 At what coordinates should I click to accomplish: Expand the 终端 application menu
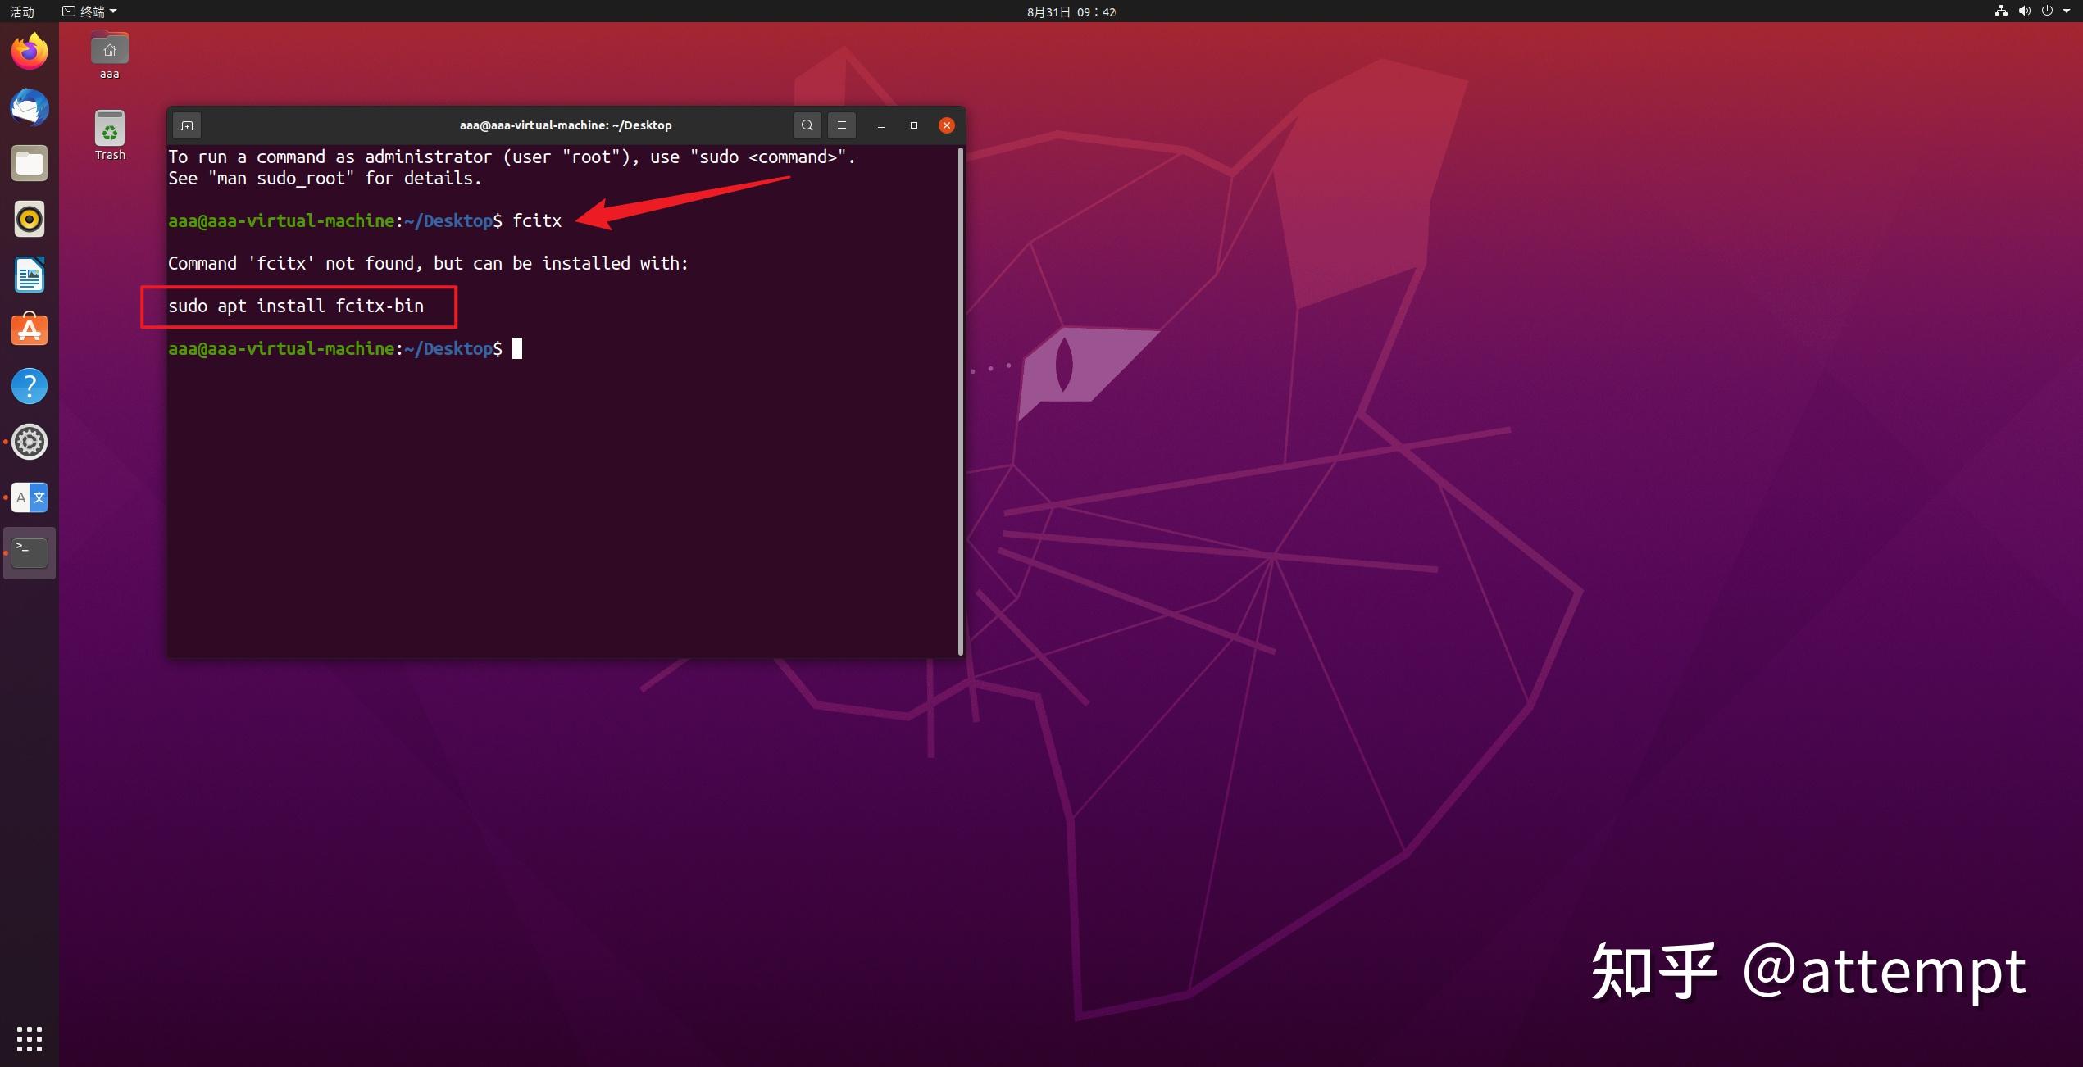coord(89,11)
